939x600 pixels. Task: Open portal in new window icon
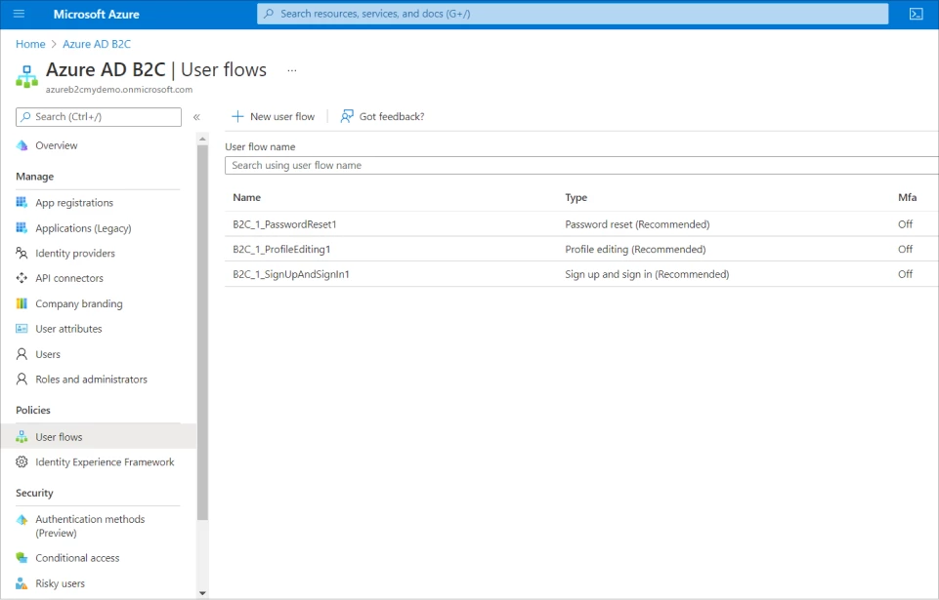pos(915,13)
